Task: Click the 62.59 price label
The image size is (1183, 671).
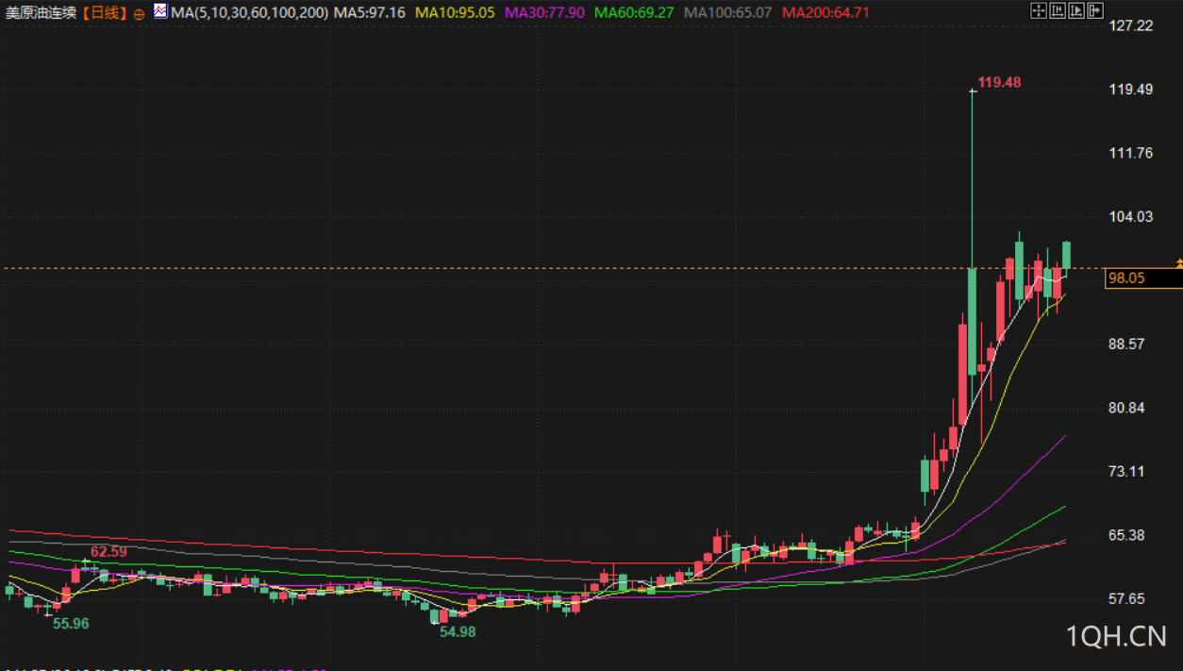Action: pos(108,551)
